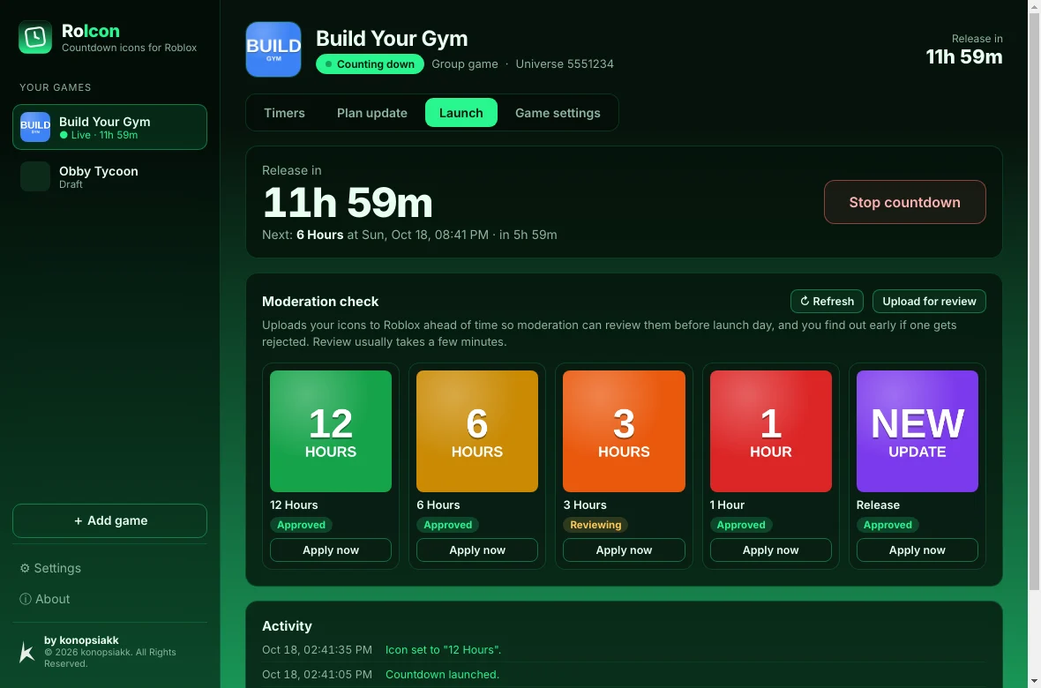Click the Rolcon clock logo icon
The height and width of the screenshot is (688, 1041).
[35, 36]
